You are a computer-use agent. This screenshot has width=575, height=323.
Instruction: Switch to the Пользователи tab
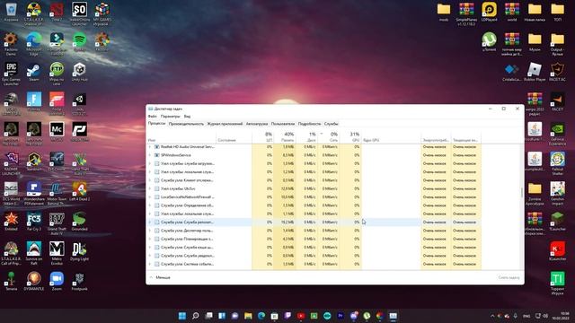tap(283, 124)
